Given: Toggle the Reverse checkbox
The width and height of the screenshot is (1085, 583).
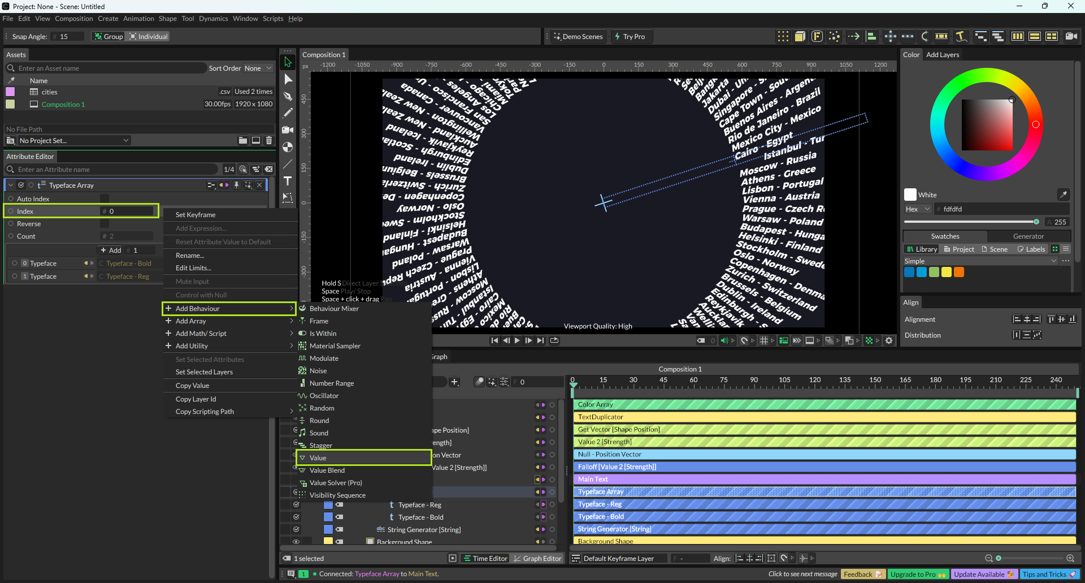Looking at the screenshot, I should pos(105,223).
